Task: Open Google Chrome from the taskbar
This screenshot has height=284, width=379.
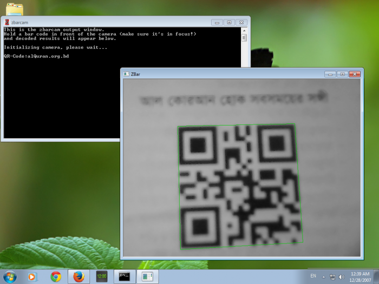Action: click(x=56, y=277)
